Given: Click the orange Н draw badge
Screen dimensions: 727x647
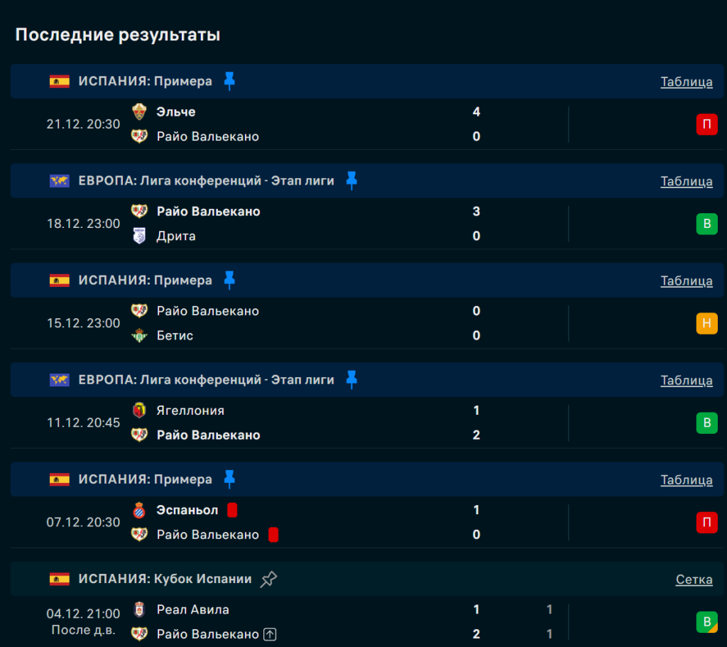Looking at the screenshot, I should (x=706, y=324).
